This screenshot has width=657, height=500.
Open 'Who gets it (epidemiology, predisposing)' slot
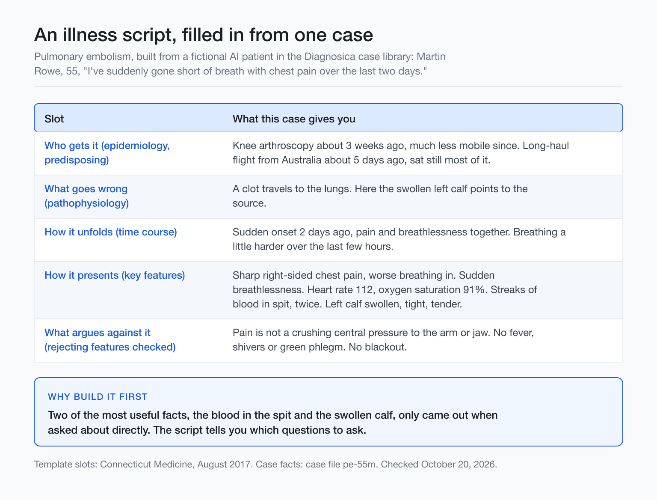click(107, 153)
